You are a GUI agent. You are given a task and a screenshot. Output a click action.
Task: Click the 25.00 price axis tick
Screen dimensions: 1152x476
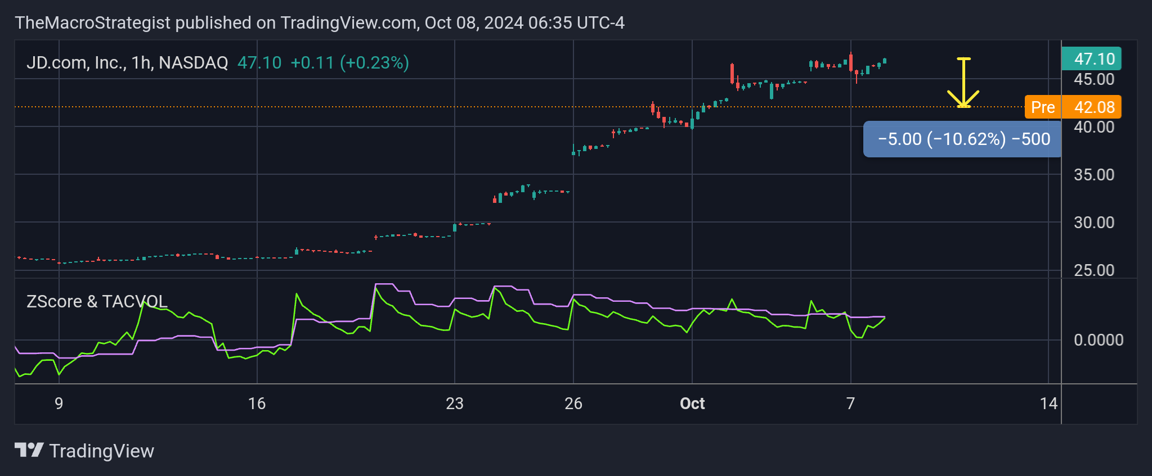pos(1093,270)
